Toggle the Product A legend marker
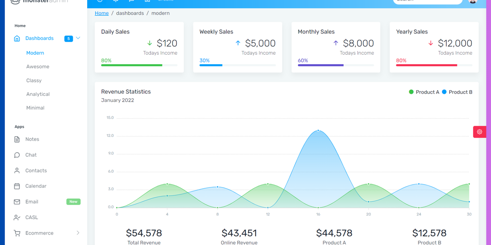This screenshot has width=491, height=245. (x=411, y=92)
